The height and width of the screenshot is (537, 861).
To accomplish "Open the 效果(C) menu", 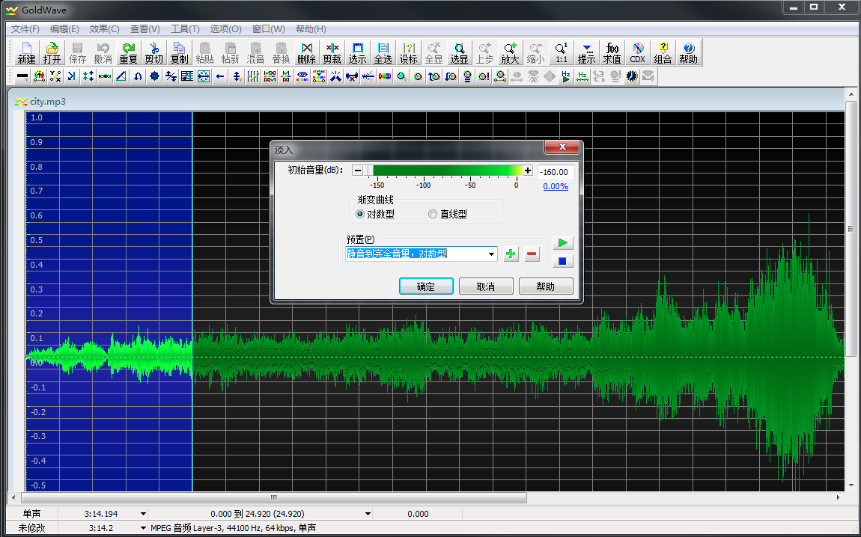I will (x=104, y=29).
